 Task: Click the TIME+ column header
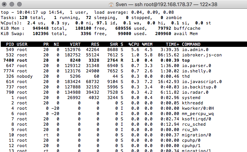pyautogui.click(x=172, y=44)
